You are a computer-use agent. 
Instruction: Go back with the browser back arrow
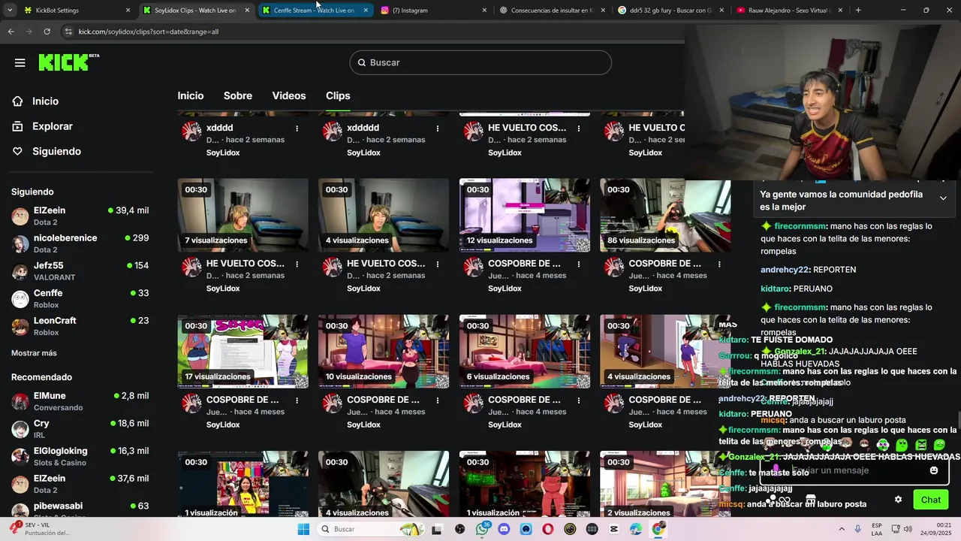point(11,32)
